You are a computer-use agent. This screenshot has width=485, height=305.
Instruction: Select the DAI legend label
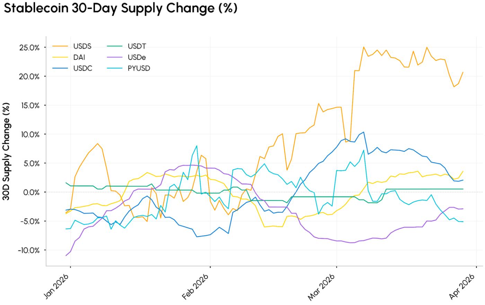pos(79,57)
